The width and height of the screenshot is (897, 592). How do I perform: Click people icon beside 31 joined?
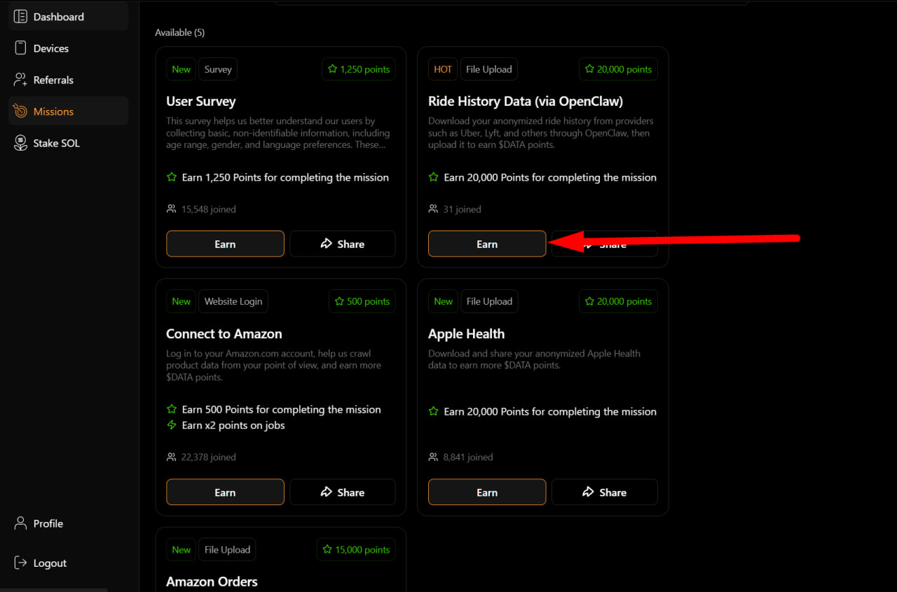coord(433,209)
